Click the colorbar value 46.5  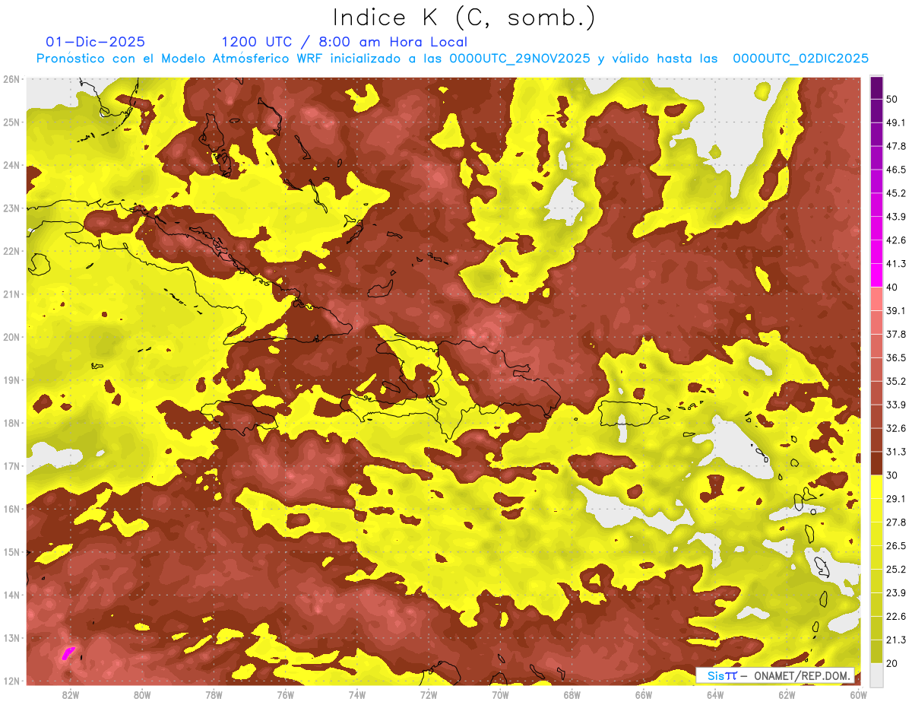896,170
